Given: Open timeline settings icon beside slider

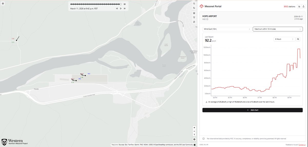Looking at the screenshot, I should pyautogui.click(x=124, y=4).
